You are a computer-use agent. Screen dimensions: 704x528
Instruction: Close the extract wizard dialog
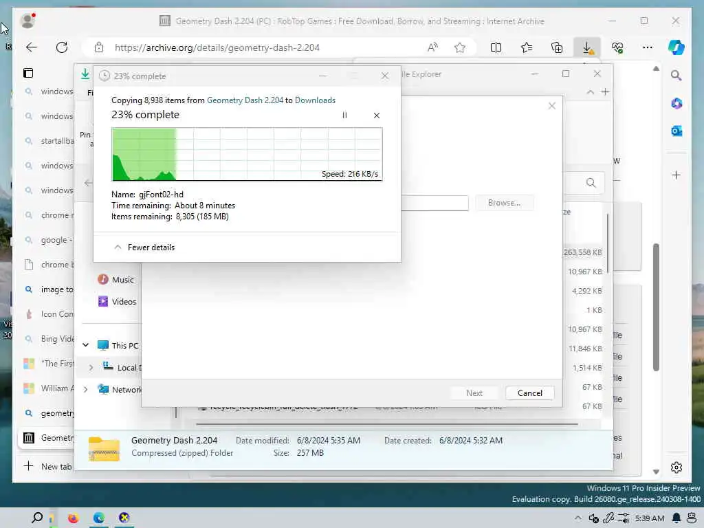pos(552,106)
